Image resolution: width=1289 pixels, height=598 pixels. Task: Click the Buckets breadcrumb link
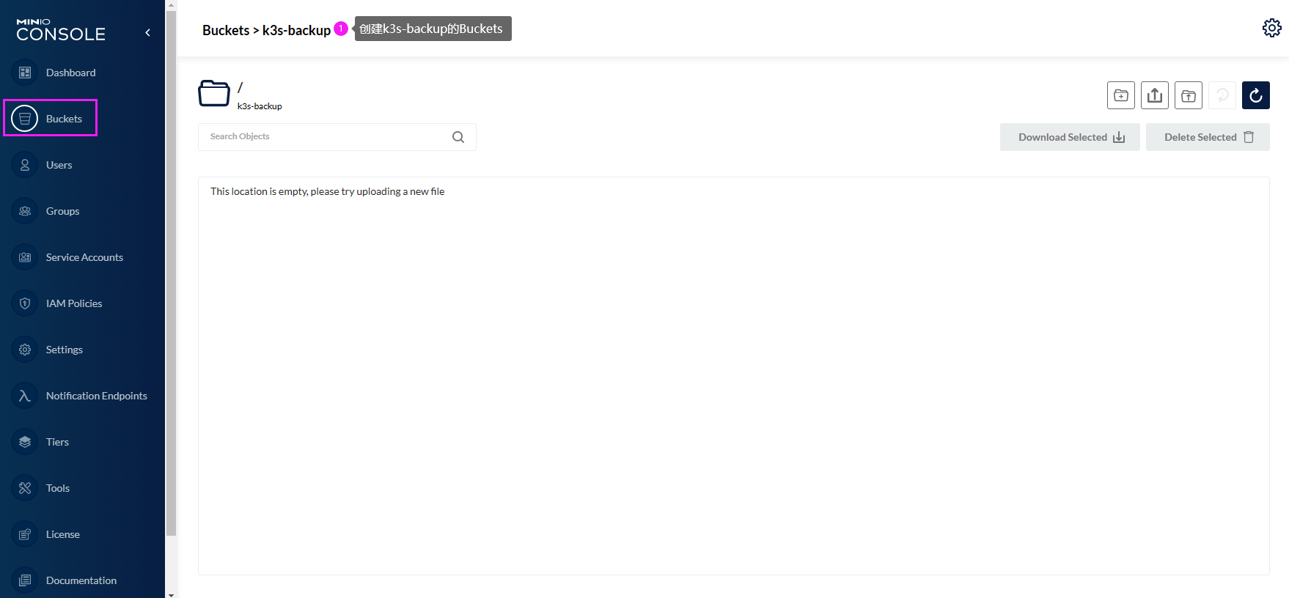click(x=226, y=30)
